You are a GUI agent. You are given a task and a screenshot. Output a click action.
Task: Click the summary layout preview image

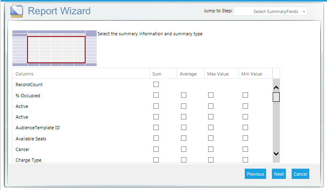54,48
